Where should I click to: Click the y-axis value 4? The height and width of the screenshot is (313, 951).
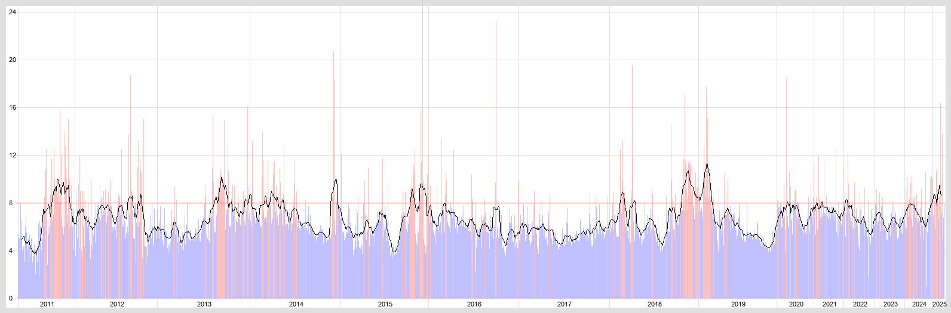tap(11, 250)
